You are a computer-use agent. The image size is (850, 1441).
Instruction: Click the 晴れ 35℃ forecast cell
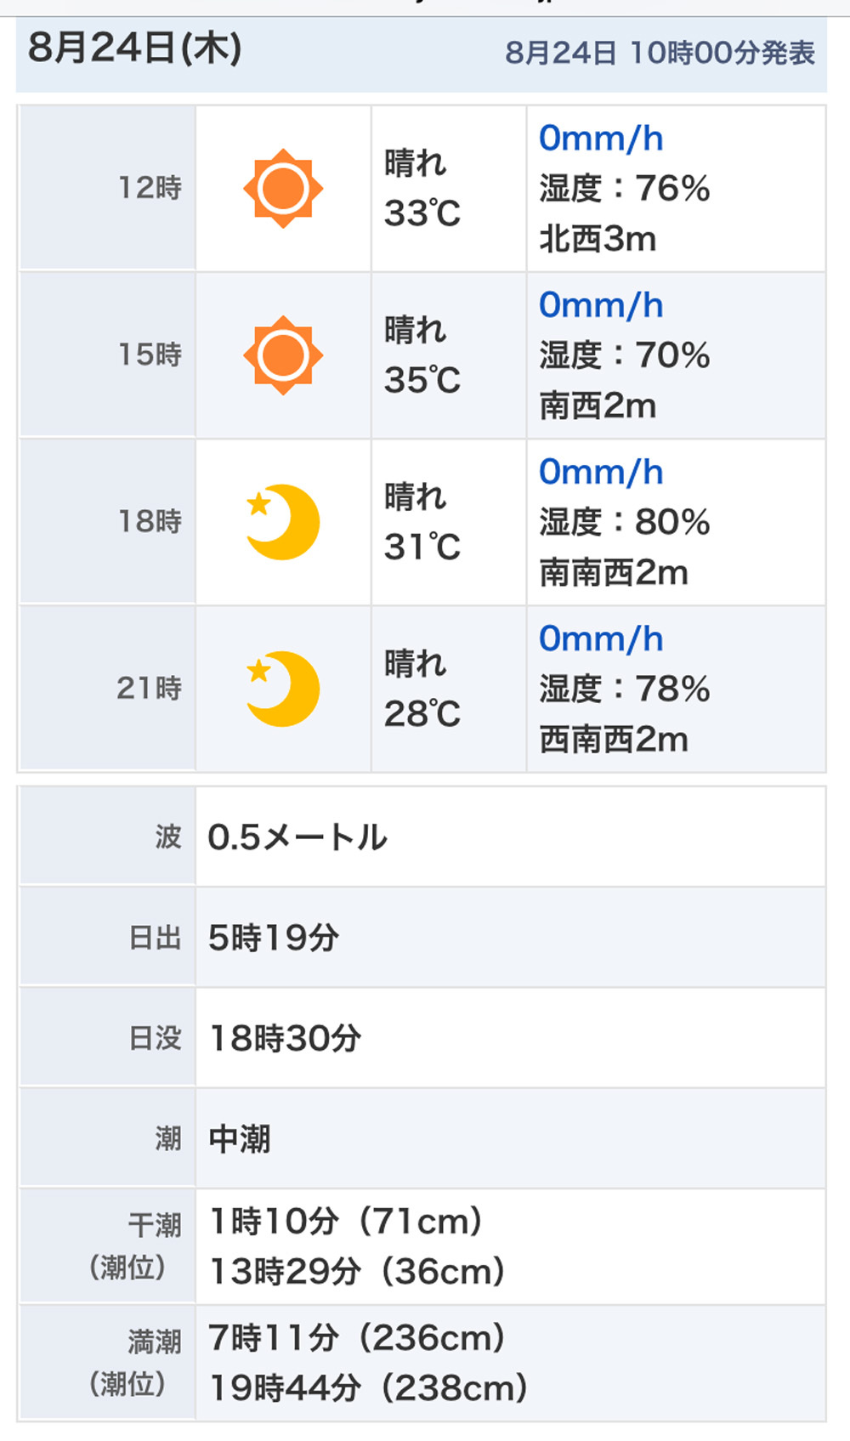(449, 355)
